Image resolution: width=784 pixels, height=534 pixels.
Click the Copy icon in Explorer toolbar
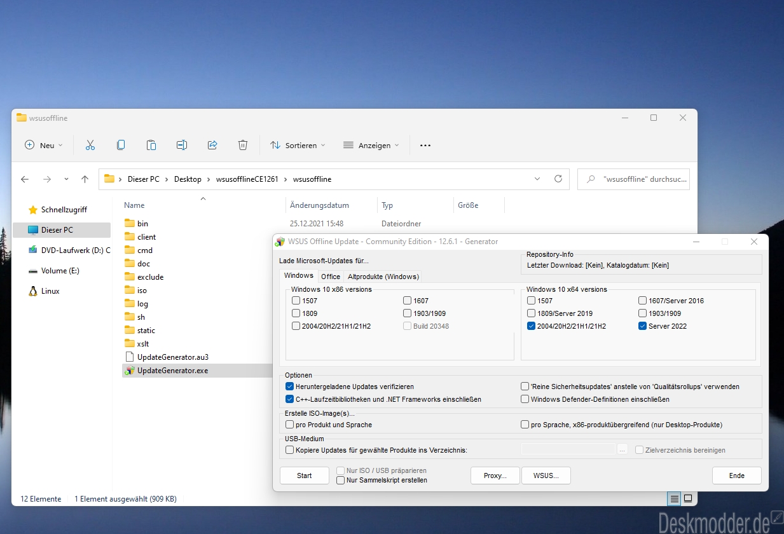(x=121, y=145)
